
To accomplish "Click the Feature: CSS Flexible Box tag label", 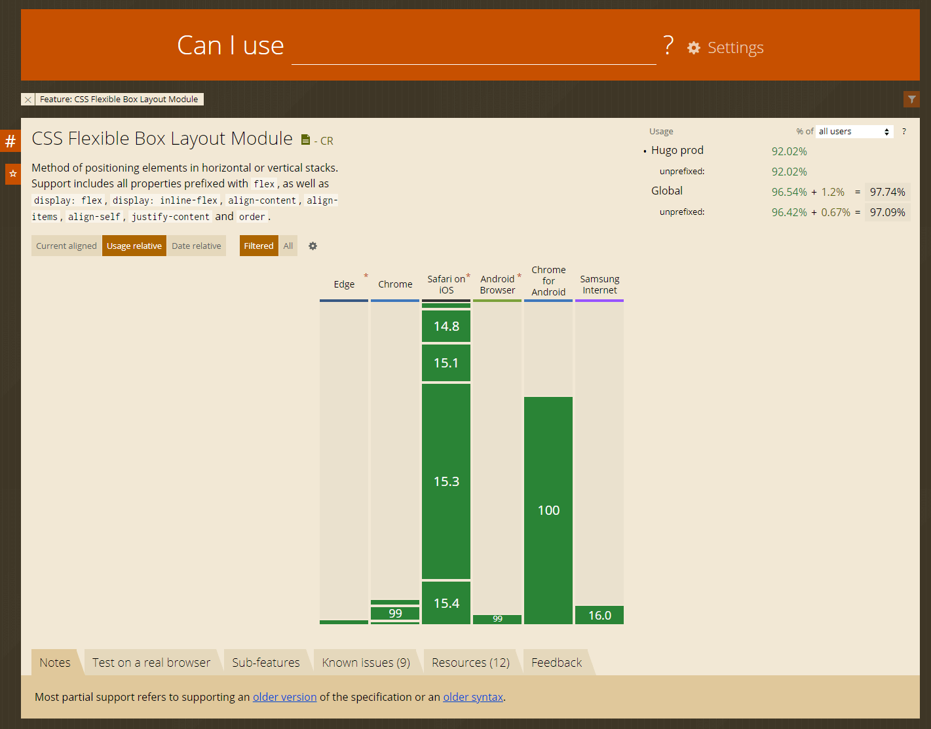I will pos(119,100).
